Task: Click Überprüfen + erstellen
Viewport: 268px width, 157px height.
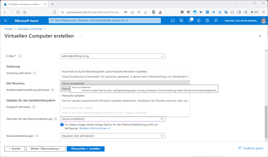Action: (86, 149)
